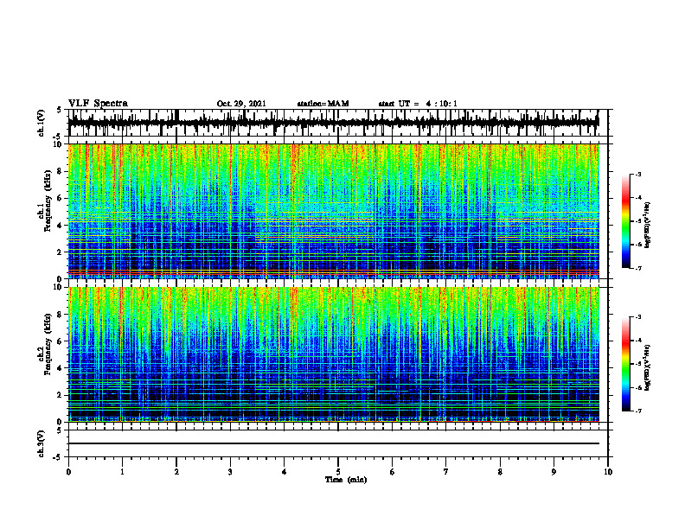Click the ch.1 spectrogram color scale bar
685x529 pixels.
coord(626,221)
